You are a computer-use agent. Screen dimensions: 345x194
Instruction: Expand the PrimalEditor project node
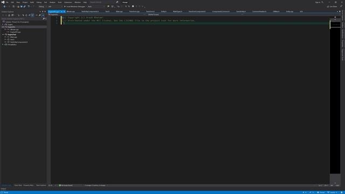3,44
